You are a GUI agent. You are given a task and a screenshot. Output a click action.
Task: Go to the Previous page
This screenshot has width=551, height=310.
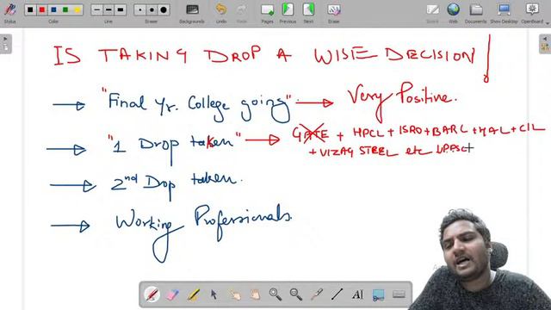coord(288,13)
